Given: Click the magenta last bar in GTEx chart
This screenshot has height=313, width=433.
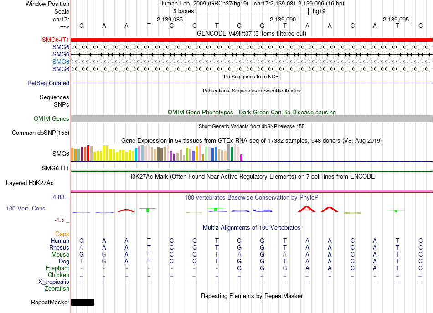Looking at the screenshot, I should click(242, 158).
